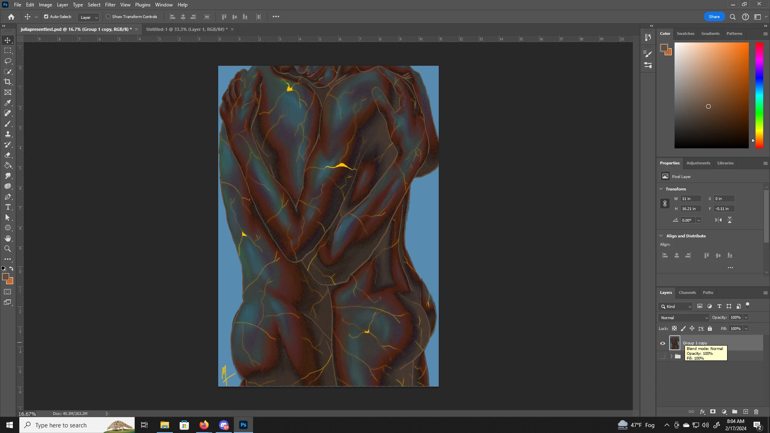Hide the Group 1 copy layer
Viewport: 770px width, 433px height.
click(x=663, y=343)
